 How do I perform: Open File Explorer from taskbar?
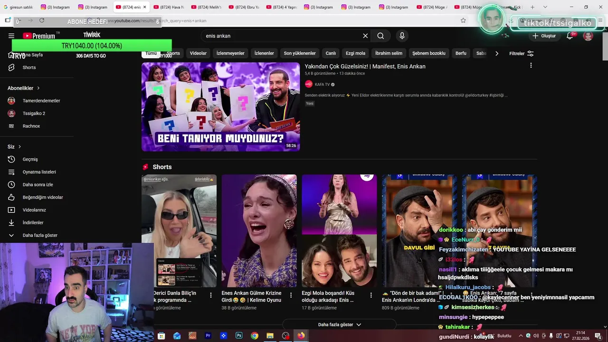click(x=270, y=336)
